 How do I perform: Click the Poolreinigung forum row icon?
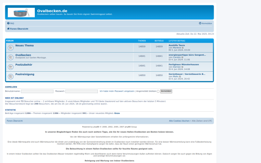[x=10, y=77]
